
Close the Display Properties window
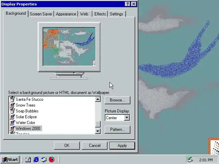click(x=134, y=4)
